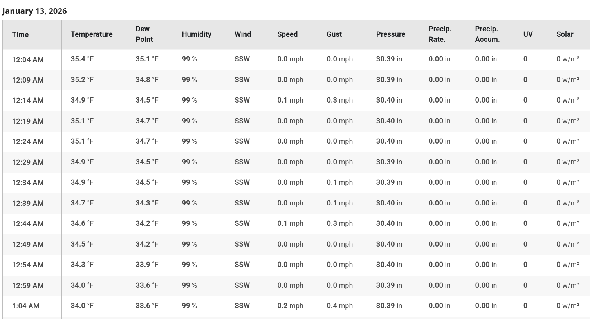
Task: Select the Wind column header
Action: tap(243, 34)
